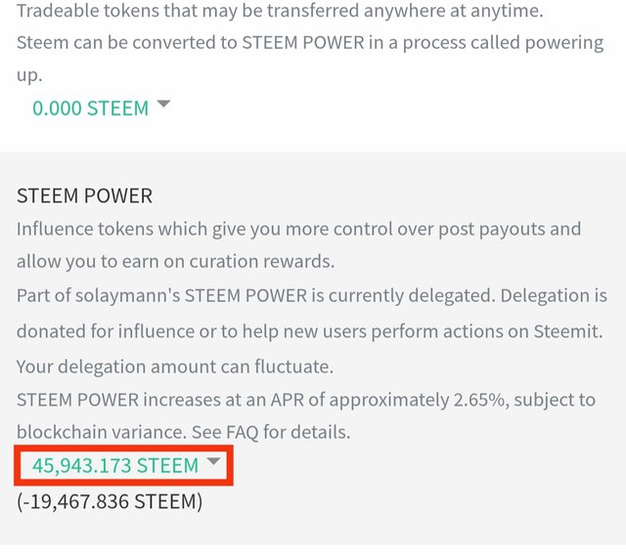Click the 'Influence tokens' description line
The image size is (626, 558).
click(298, 229)
